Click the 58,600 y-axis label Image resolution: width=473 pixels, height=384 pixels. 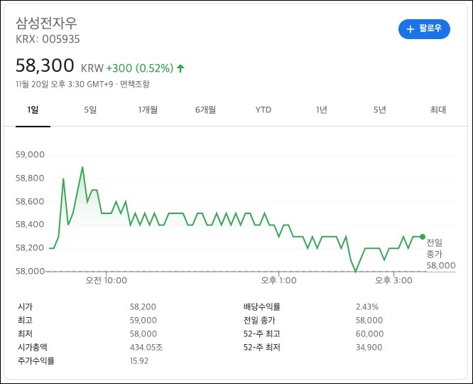30,201
